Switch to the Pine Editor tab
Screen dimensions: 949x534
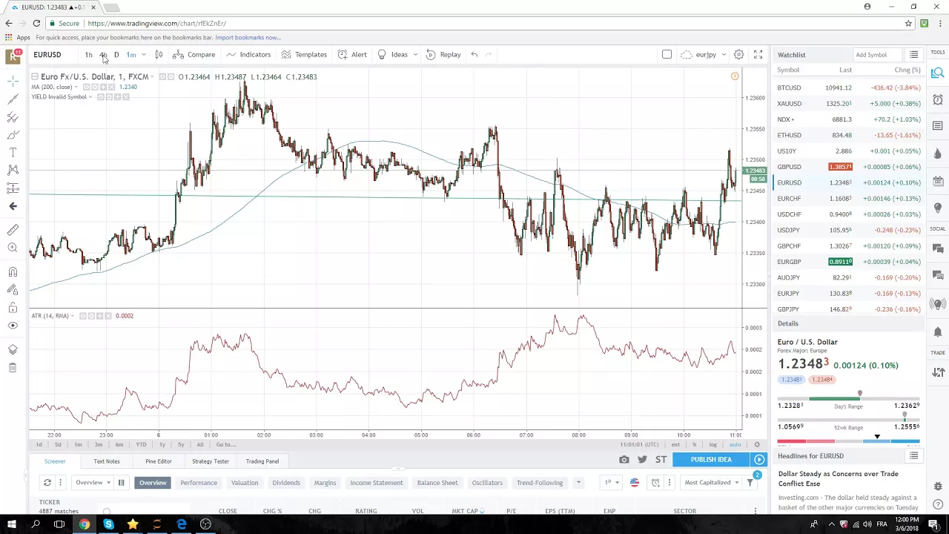(159, 461)
